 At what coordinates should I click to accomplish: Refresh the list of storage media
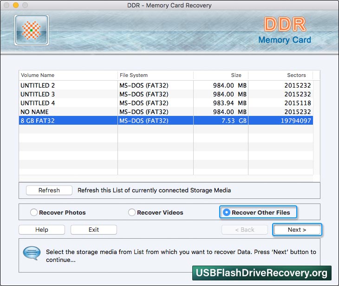pos(49,190)
